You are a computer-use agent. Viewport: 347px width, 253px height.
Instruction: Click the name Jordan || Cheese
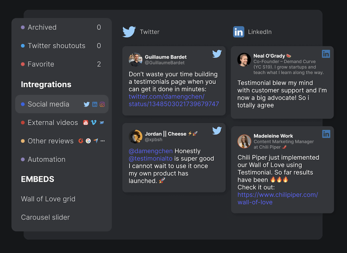(x=166, y=134)
